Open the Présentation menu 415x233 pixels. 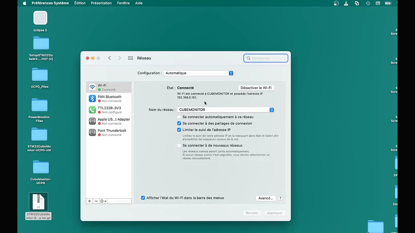(x=101, y=3)
